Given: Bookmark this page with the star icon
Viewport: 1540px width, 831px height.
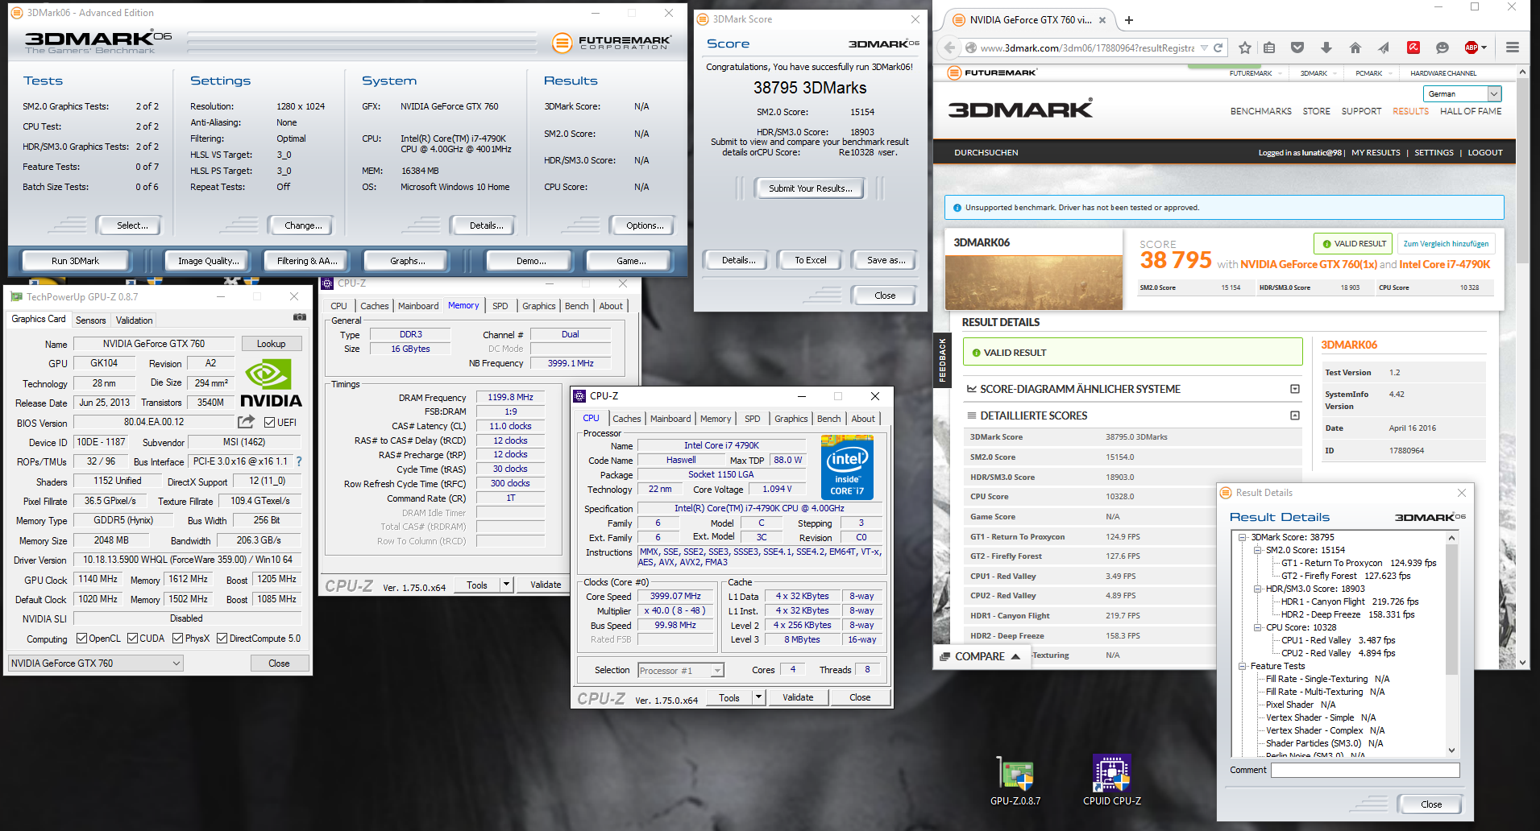Looking at the screenshot, I should tap(1245, 48).
